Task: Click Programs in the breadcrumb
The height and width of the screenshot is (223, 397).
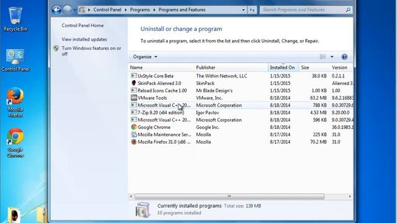Action: pyautogui.click(x=140, y=10)
